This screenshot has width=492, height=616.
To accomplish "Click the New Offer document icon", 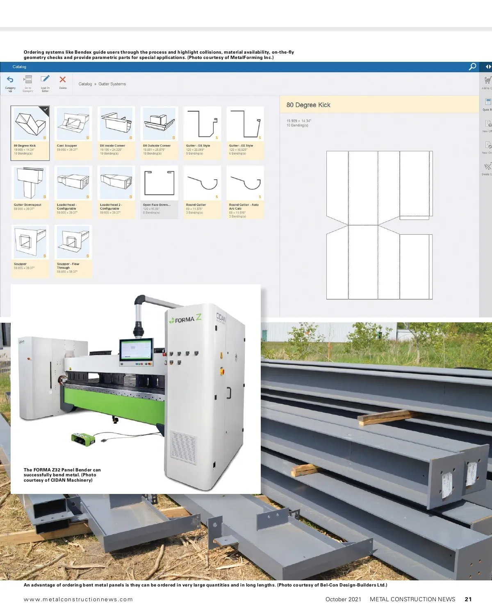I will click(487, 124).
